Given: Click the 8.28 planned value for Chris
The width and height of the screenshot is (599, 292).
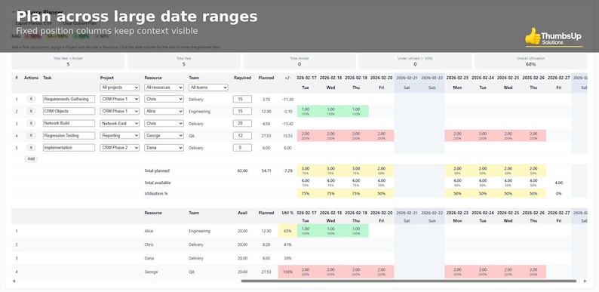Looking at the screenshot, I should (x=266, y=244).
